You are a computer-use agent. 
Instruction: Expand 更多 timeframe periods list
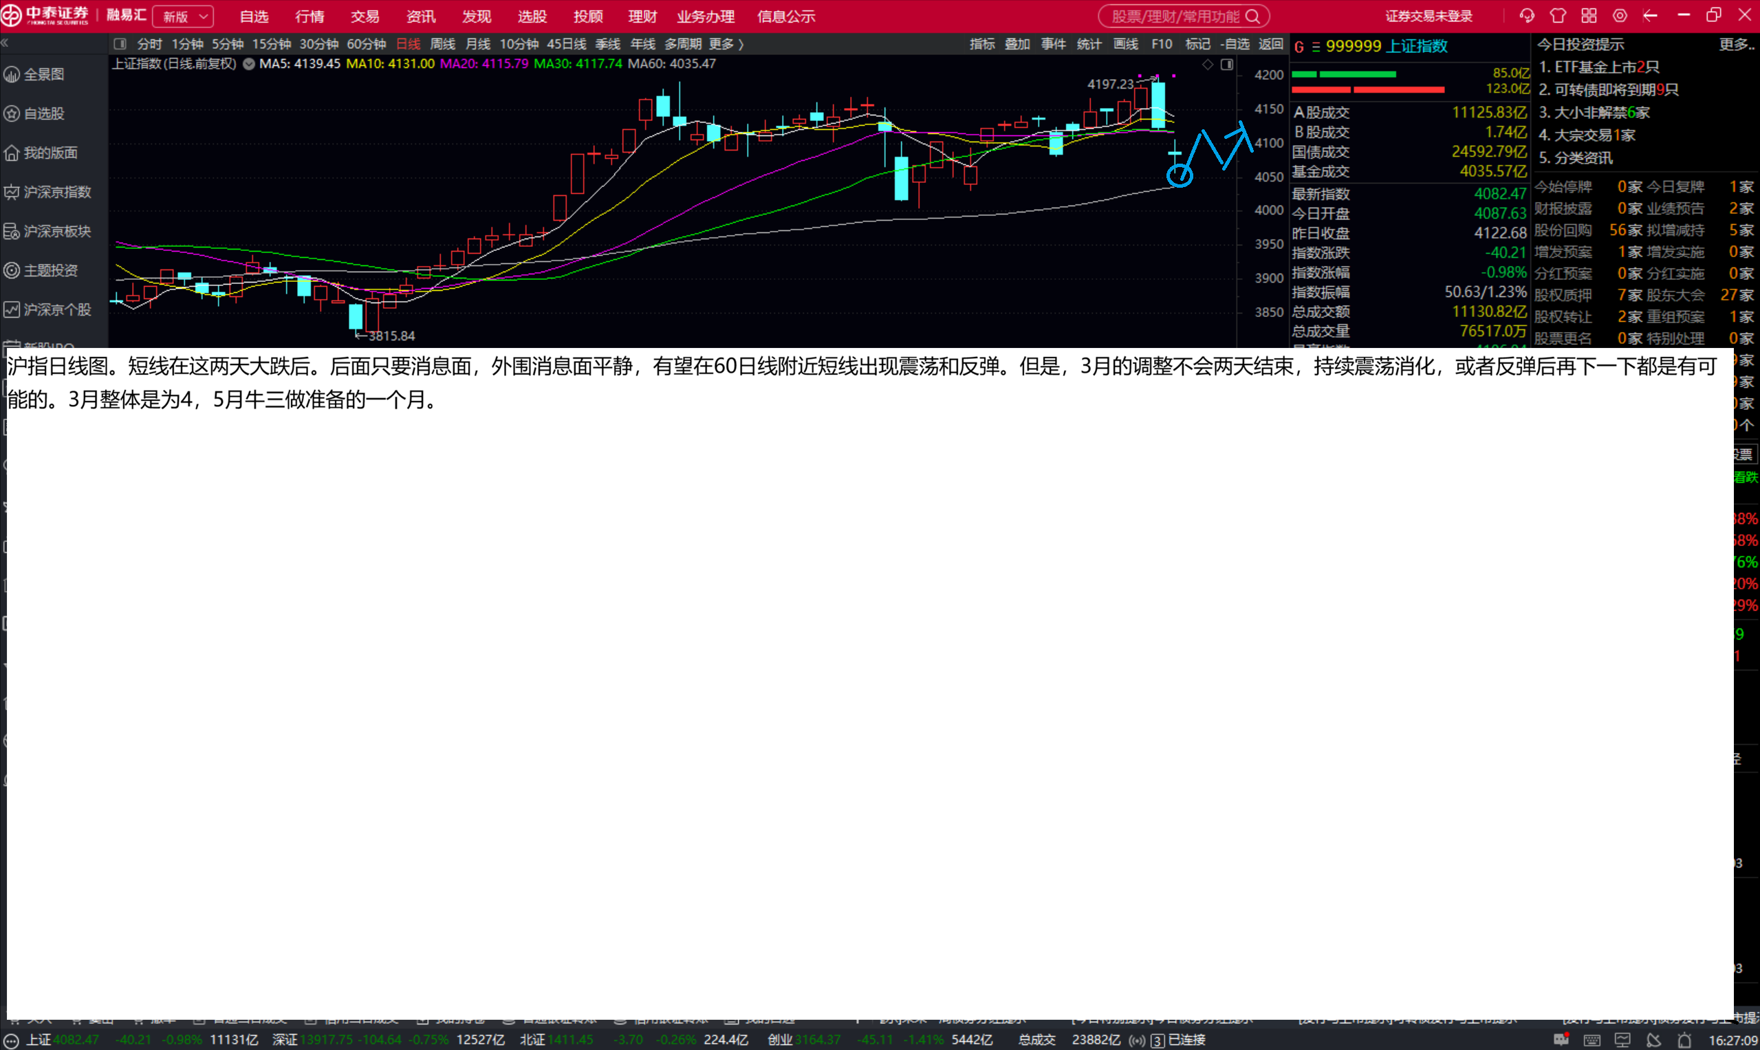point(726,44)
